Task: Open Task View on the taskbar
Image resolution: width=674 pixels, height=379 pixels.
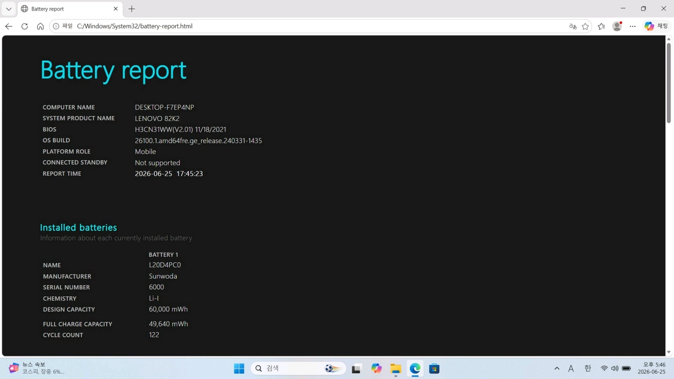Action: (356, 368)
